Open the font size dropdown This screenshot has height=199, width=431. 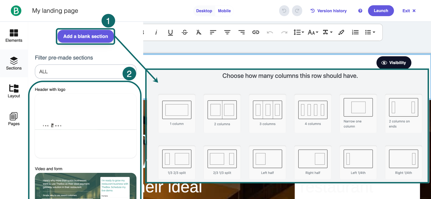(313, 32)
